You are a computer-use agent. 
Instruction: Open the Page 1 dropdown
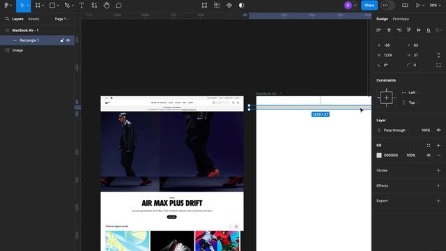pyautogui.click(x=62, y=19)
